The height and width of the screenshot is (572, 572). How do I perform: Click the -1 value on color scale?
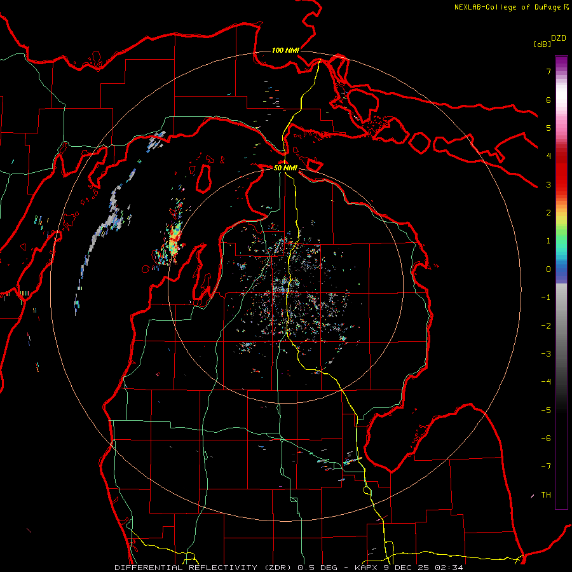click(546, 297)
